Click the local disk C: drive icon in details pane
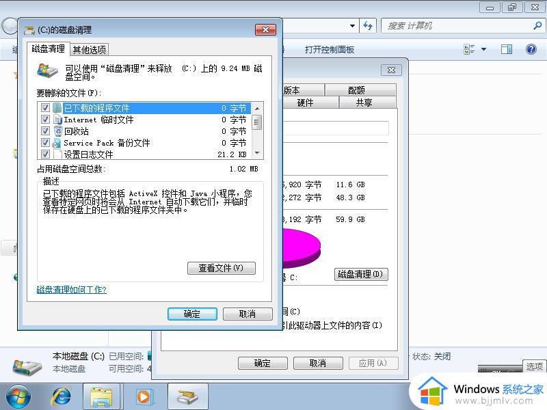Screen dimensions: 547x410 pos(27,367)
